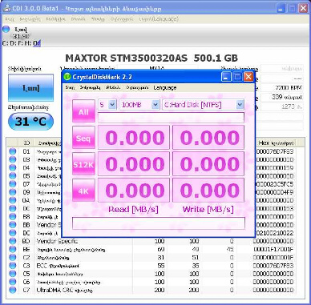Click the status orb for attribute C3
311x305 pixels.
[x=12, y=266]
